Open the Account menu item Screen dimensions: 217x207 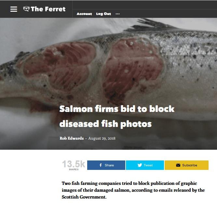pos(84,14)
